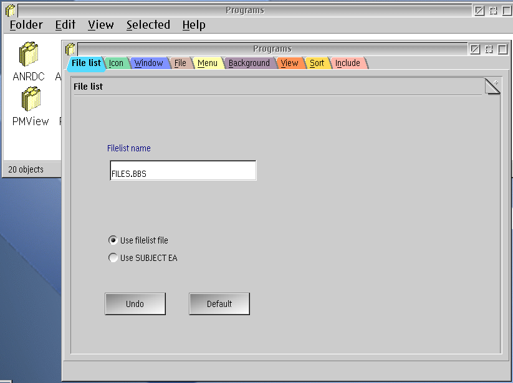Click the Undo button
This screenshot has width=513, height=383.
135,304
